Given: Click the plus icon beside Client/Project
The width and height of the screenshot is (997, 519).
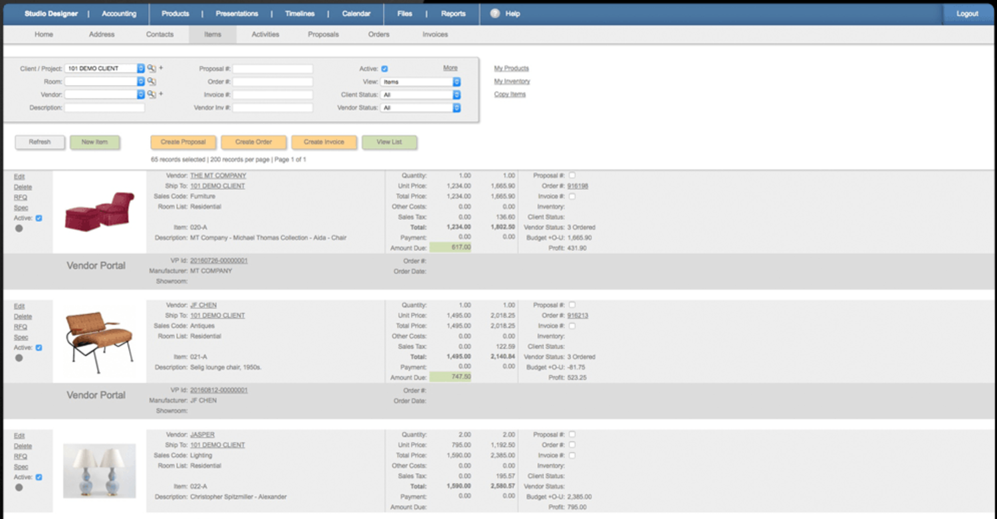Looking at the screenshot, I should [x=160, y=68].
